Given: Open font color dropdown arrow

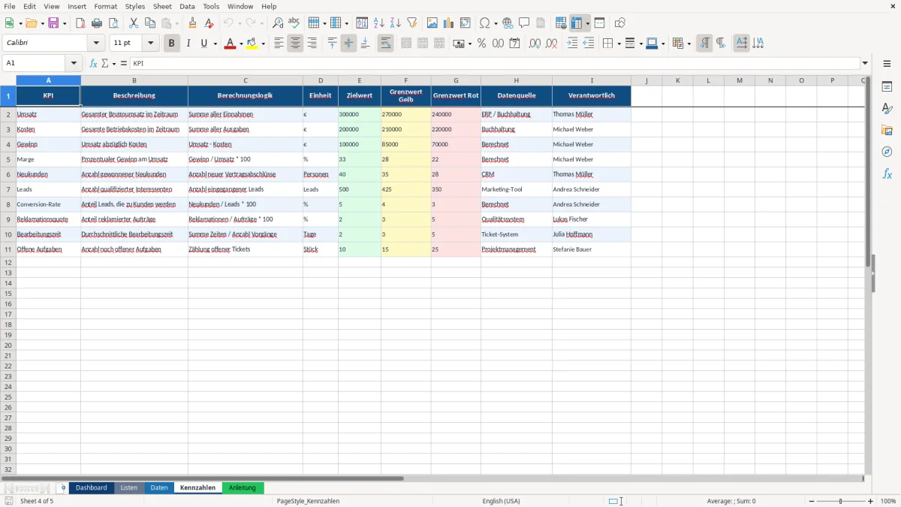Looking at the screenshot, I should pyautogui.click(x=240, y=44).
